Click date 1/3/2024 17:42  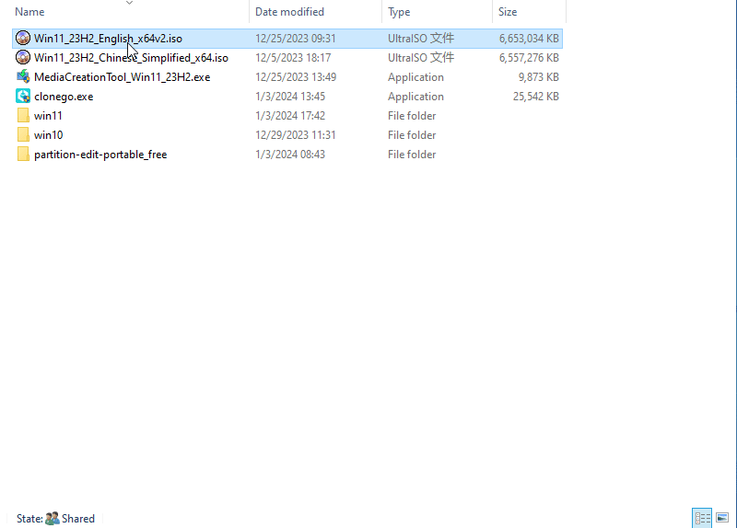[x=290, y=116]
